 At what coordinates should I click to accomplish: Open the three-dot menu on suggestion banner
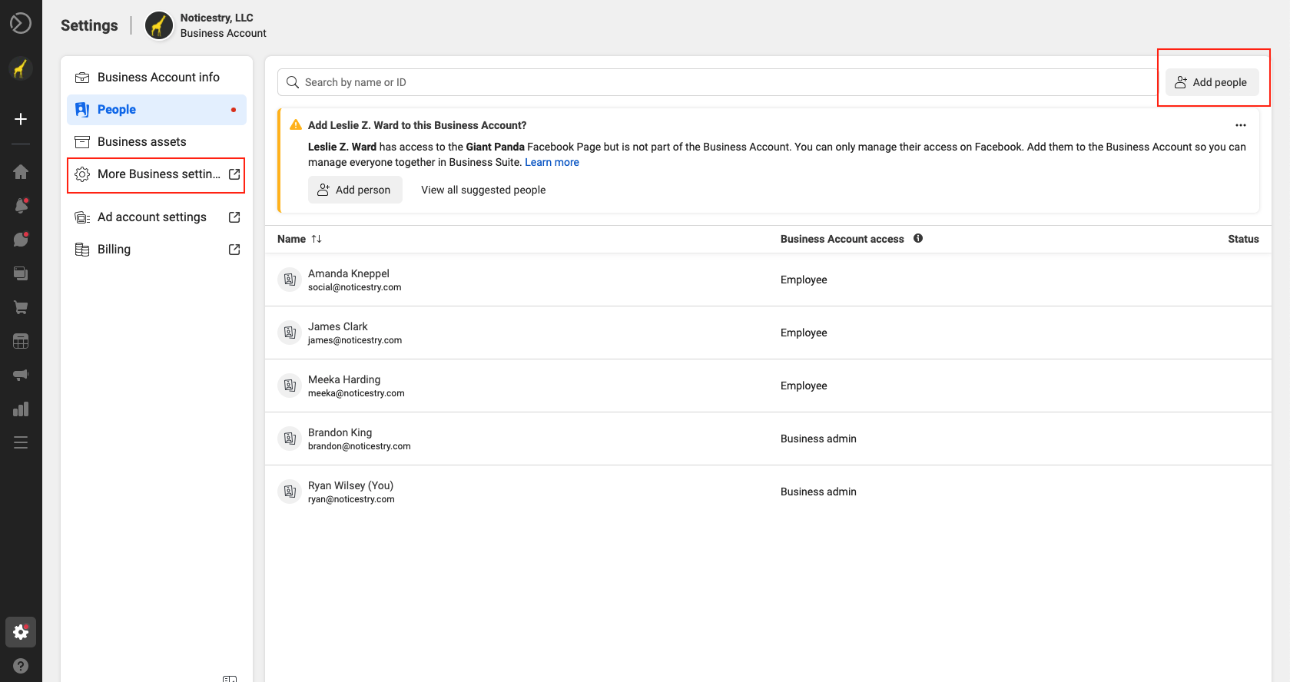[x=1240, y=125]
